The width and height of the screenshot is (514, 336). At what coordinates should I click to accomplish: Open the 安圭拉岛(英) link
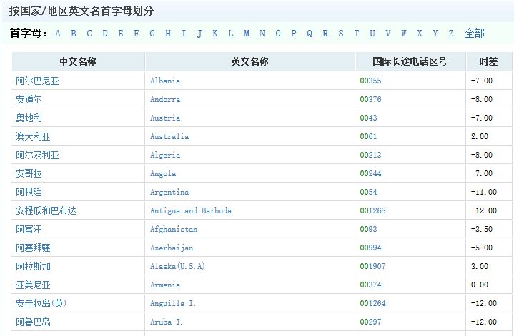[x=41, y=304]
